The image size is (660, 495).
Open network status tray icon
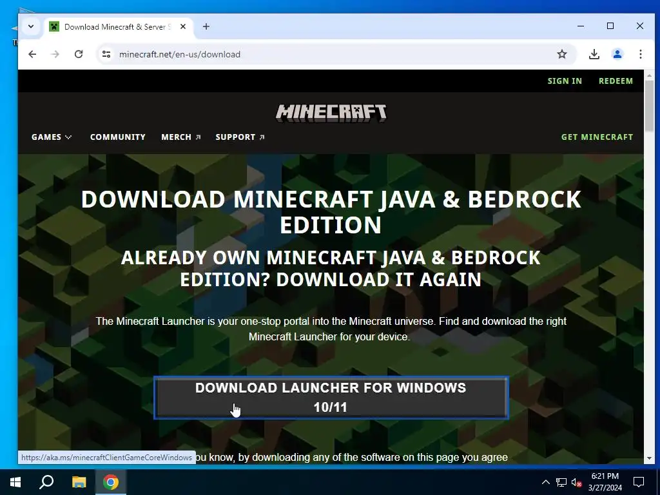(x=561, y=482)
